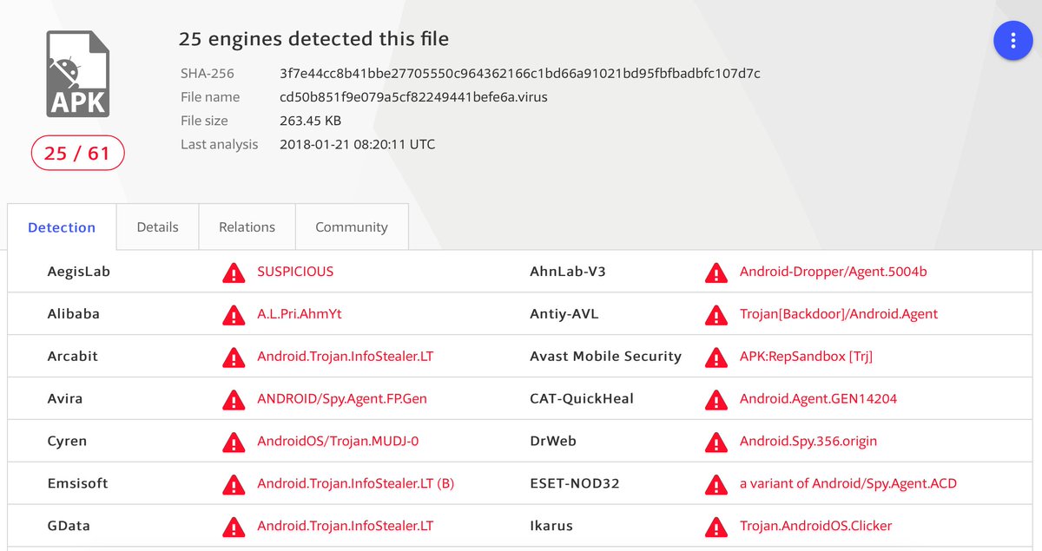Image resolution: width=1042 pixels, height=551 pixels.
Task: Click 'a variant of Android/Spy.Agent.ACD' result
Action: pyautogui.click(x=848, y=483)
